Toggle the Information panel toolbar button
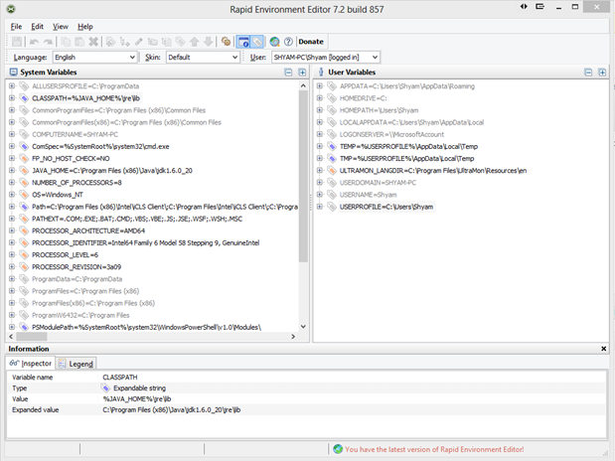The width and height of the screenshot is (615, 461). [x=243, y=42]
